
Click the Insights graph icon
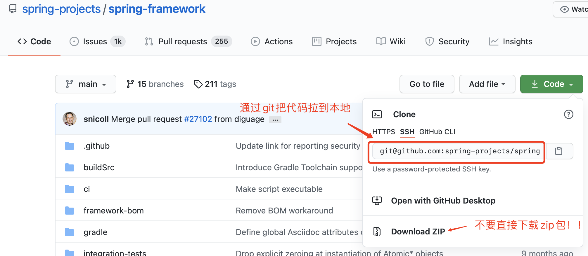pyautogui.click(x=494, y=41)
